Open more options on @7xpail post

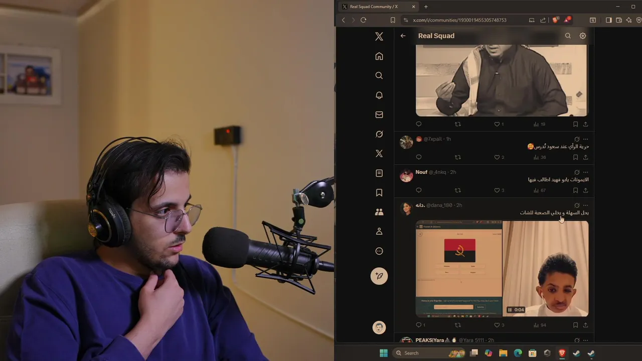pyautogui.click(x=585, y=139)
